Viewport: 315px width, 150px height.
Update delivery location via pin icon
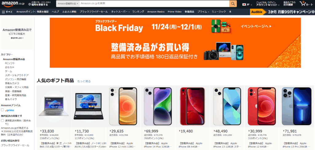click(30, 4)
